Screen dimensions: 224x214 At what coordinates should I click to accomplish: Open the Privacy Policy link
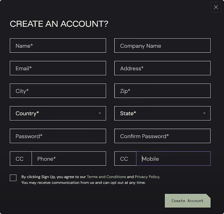(x=147, y=177)
